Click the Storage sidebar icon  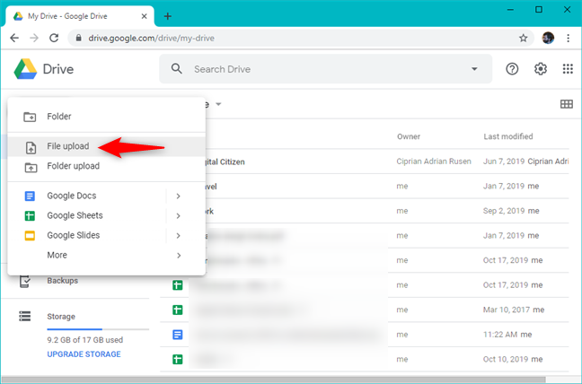pos(25,316)
